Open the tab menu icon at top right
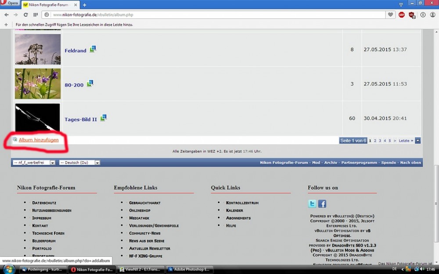Viewport: 439px width, 274px height. pyautogui.click(x=401, y=4)
